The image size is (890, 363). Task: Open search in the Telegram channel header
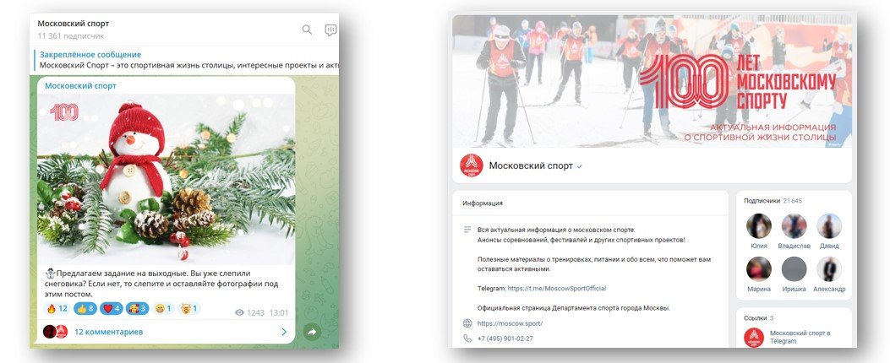[x=307, y=30]
